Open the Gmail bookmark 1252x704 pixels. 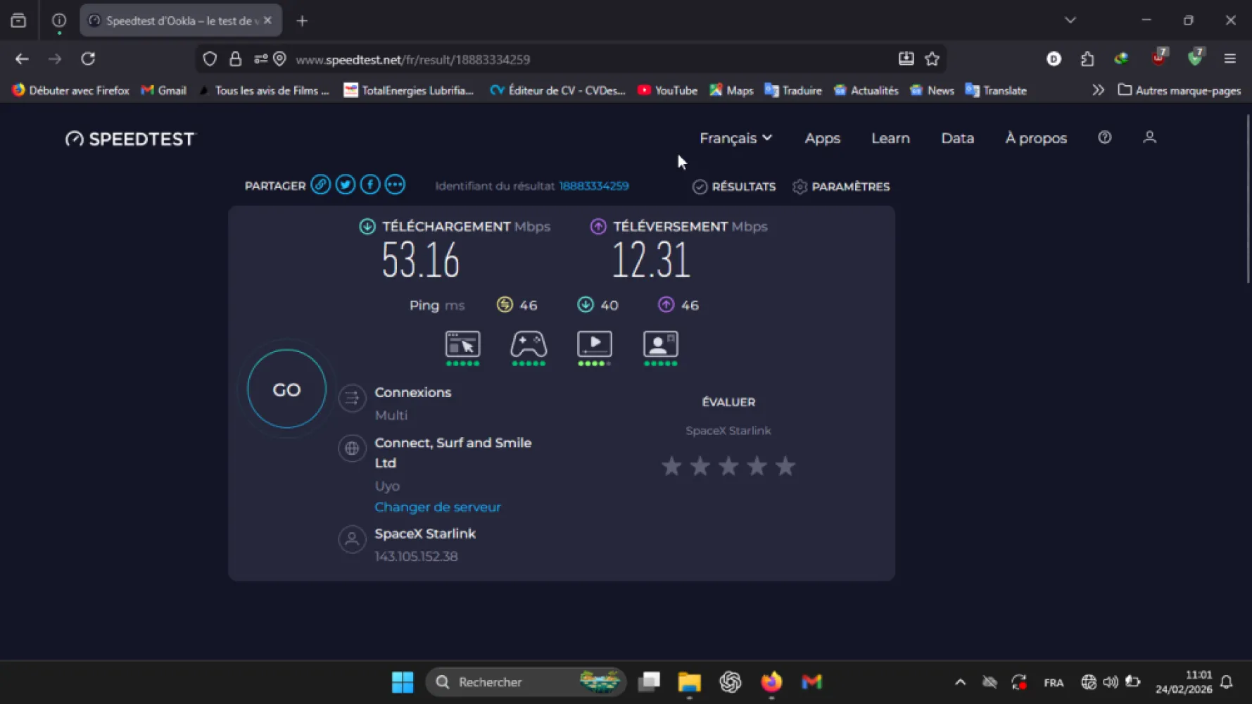coord(164,90)
